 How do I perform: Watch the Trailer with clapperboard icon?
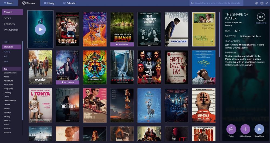231,129
